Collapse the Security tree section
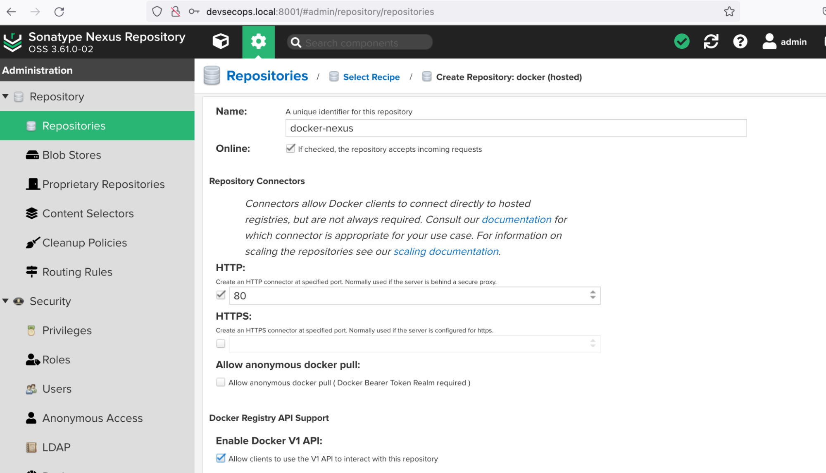Screen dimensions: 826x473 pos(5,301)
